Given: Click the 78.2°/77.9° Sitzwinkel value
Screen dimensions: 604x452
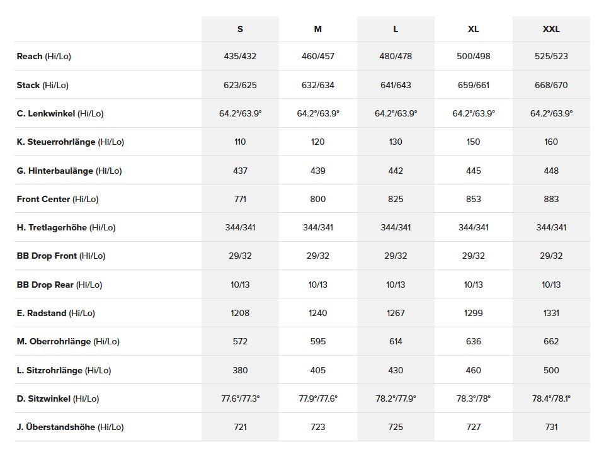Looking at the screenshot, I should pyautogui.click(x=396, y=398).
